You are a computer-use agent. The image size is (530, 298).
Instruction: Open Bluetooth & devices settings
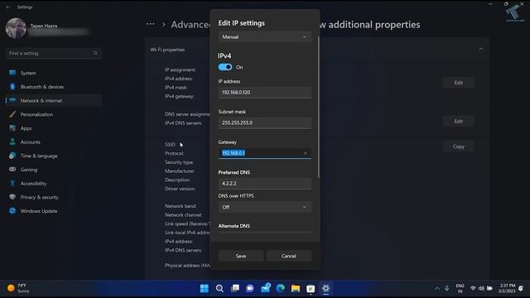pyautogui.click(x=54, y=87)
